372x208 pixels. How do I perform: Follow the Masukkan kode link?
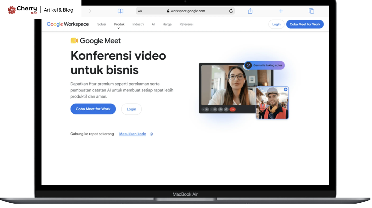(x=132, y=134)
